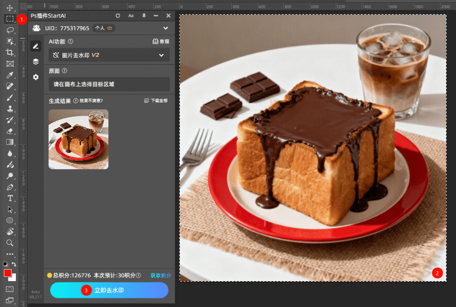This screenshot has height=307, width=456.
Task: Click the 获取积分 link
Action: [x=161, y=275]
